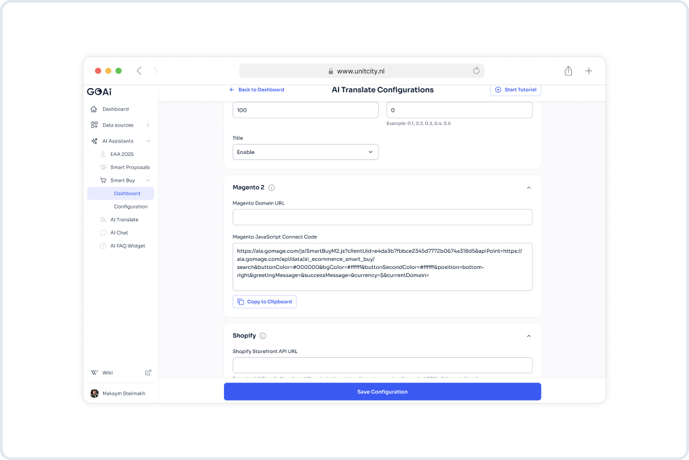Viewport: 689px width, 460px height.
Task: Click the Wiki W icon
Action: click(94, 373)
